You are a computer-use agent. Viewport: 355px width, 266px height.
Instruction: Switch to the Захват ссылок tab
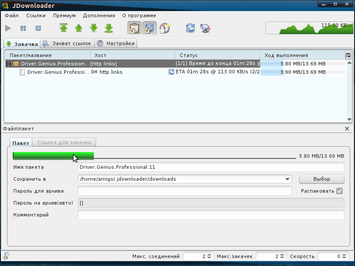click(x=67, y=43)
